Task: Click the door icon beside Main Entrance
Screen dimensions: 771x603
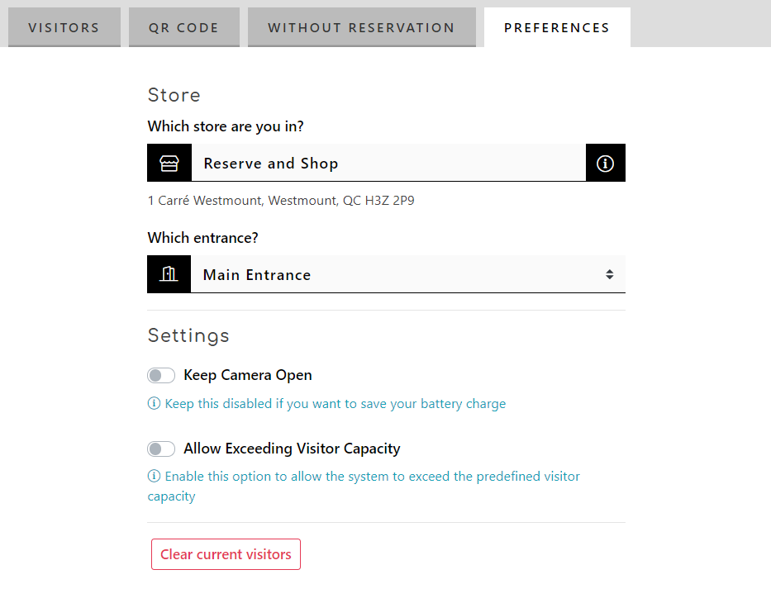Action: click(169, 274)
